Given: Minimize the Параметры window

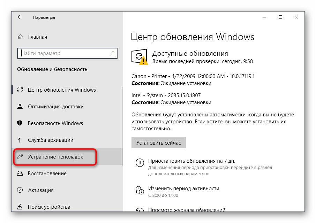Looking at the screenshot, I should pos(264,17).
